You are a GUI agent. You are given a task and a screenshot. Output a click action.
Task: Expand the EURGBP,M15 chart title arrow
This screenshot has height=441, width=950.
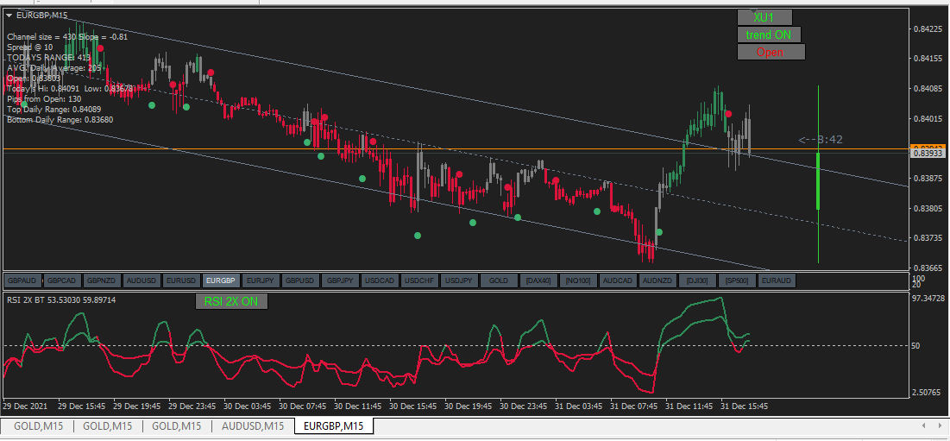click(9, 16)
